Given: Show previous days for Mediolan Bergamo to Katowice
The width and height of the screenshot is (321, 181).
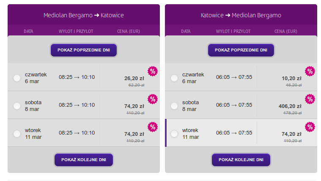Looking at the screenshot, I should coord(84,50).
